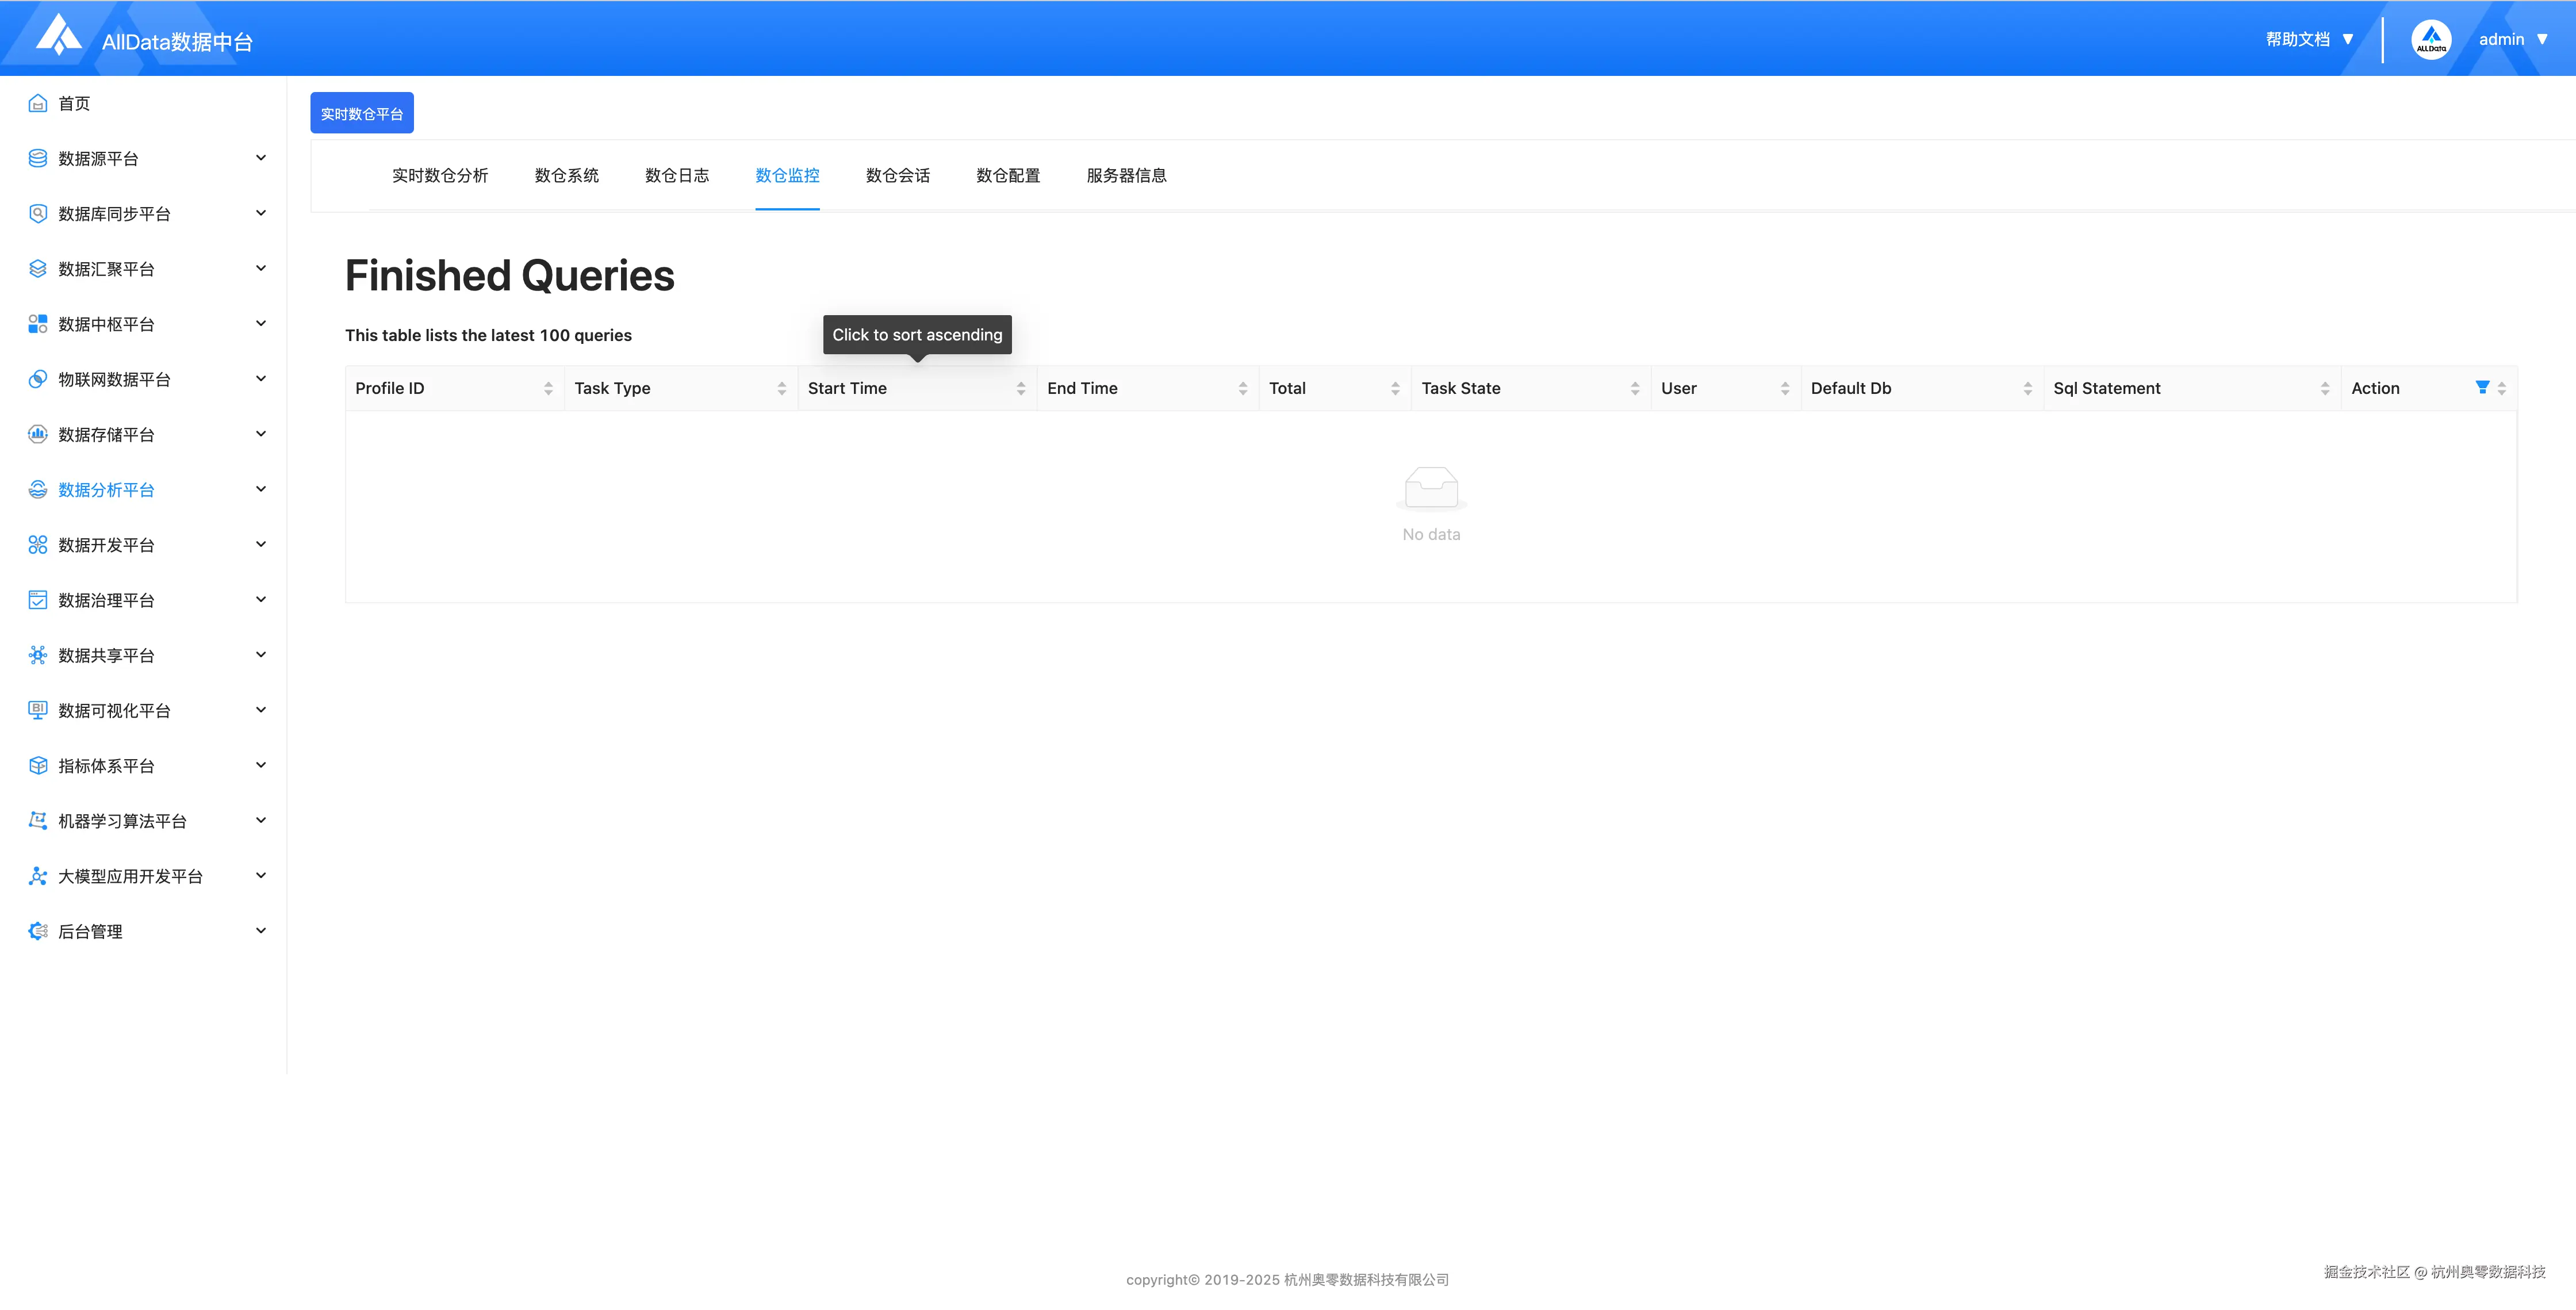Click the 数据可视化平台 BI monitor icon
The image size is (2576, 1310).
[38, 710]
